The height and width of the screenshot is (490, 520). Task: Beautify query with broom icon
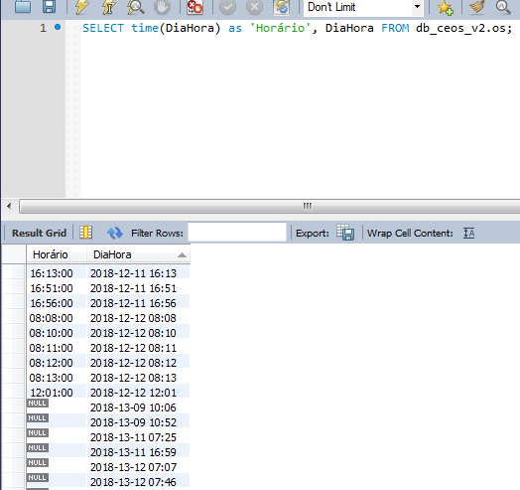tap(477, 6)
